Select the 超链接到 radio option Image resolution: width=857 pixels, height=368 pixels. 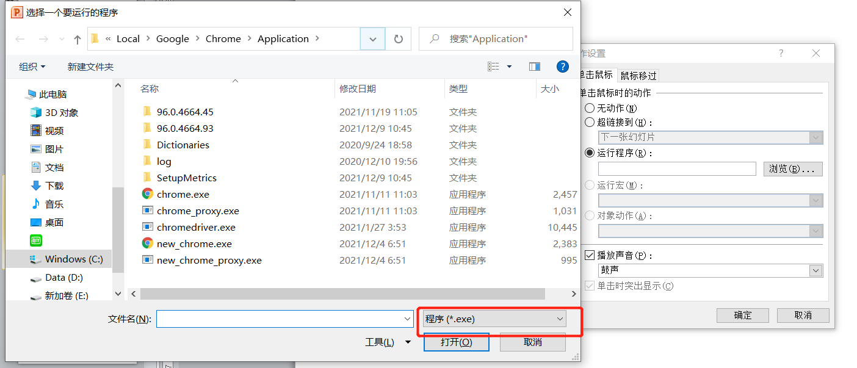click(590, 122)
